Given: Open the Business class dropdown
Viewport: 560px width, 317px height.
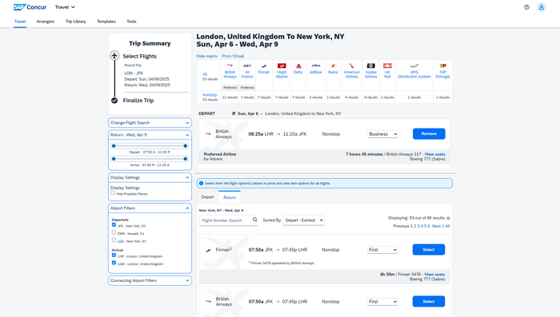Looking at the screenshot, I should click(x=383, y=134).
